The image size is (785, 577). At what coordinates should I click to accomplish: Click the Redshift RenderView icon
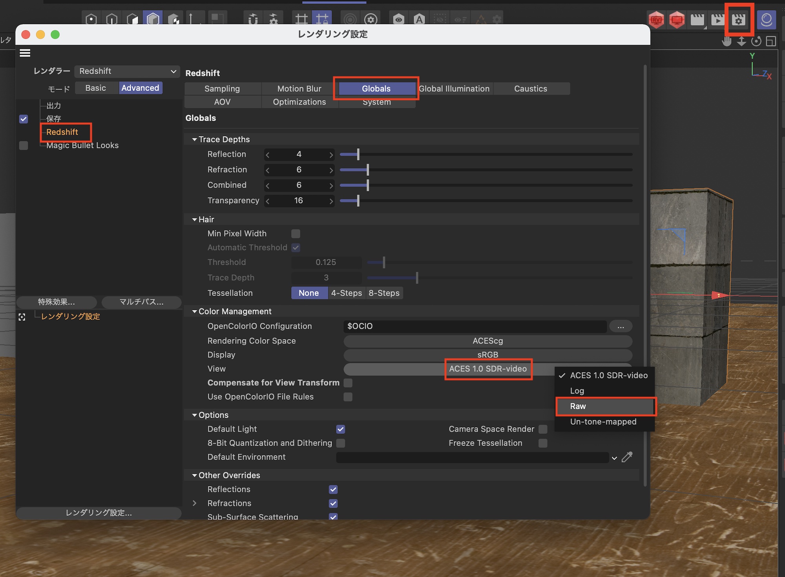click(656, 20)
